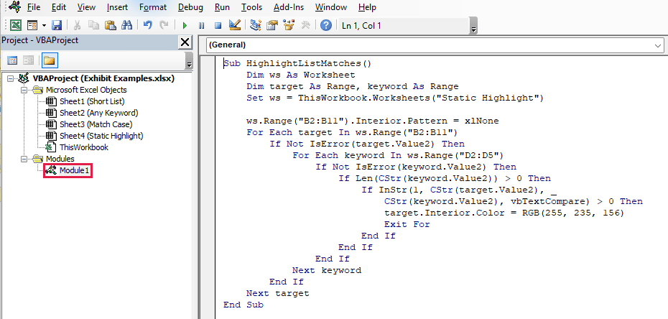Screen dimensions: 668x319
Task: Open the Properties Window toolbar icon
Action: [272, 26]
